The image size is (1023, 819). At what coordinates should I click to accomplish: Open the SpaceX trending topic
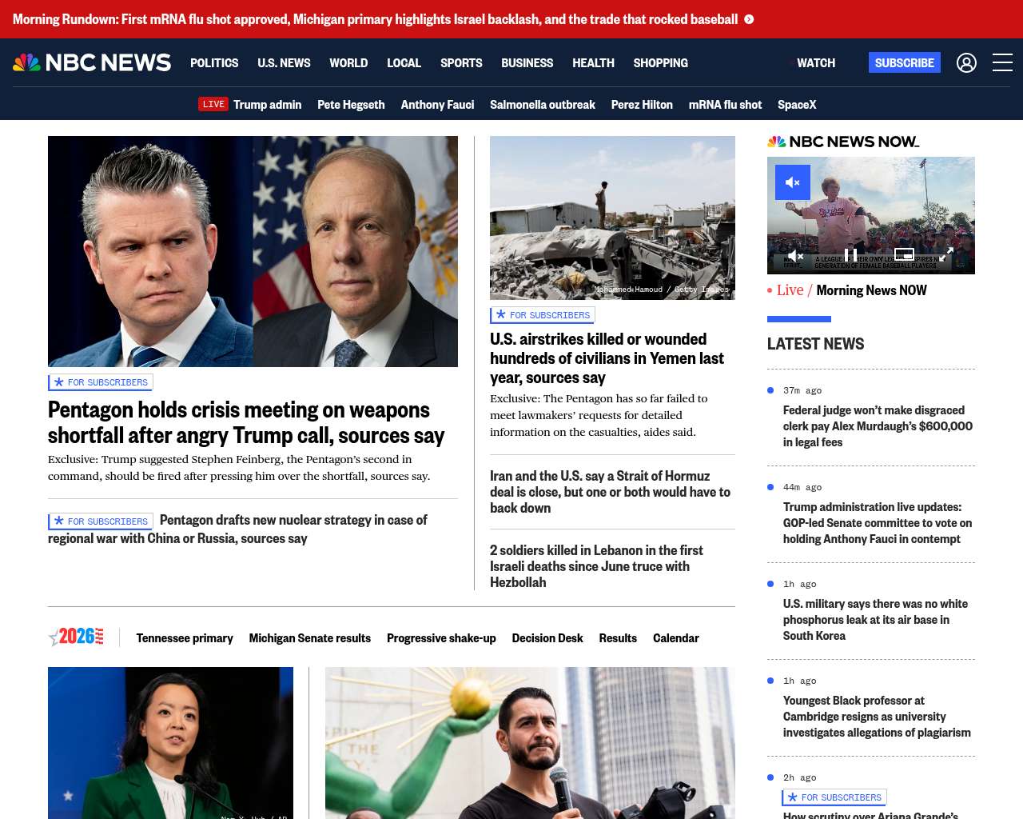797,104
